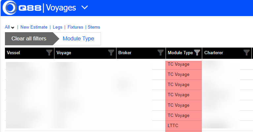253x132 pixels.
Task: Open the Stems link
Action: [x=94, y=27]
